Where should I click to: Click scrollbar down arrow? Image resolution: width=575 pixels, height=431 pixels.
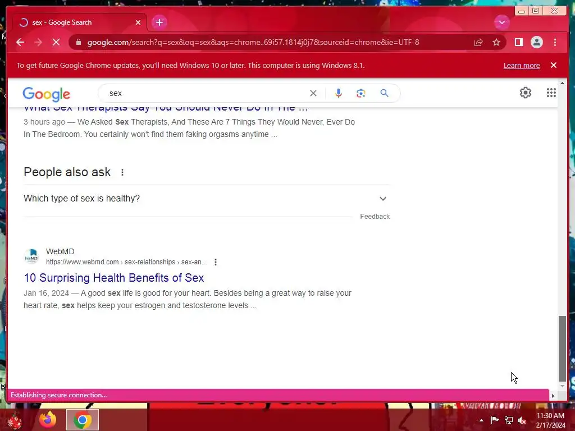click(x=562, y=386)
